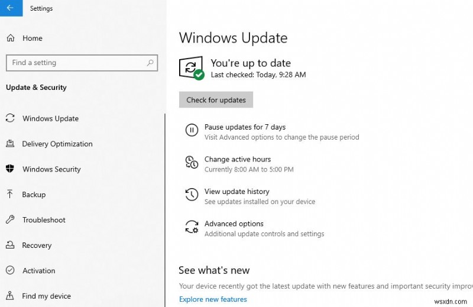473x307 pixels.
Task: Open Change active hours
Action: tap(238, 159)
